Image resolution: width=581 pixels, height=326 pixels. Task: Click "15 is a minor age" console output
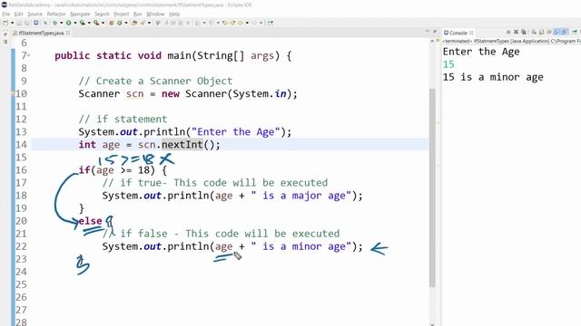coord(493,77)
